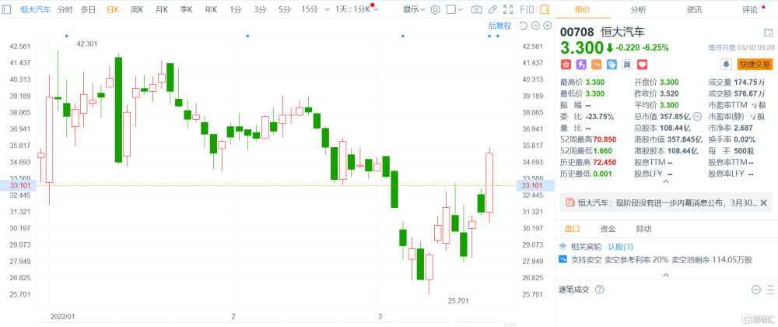778x327 pixels.
Task: Switch to 多日 multi-day chart
Action: pyautogui.click(x=88, y=9)
